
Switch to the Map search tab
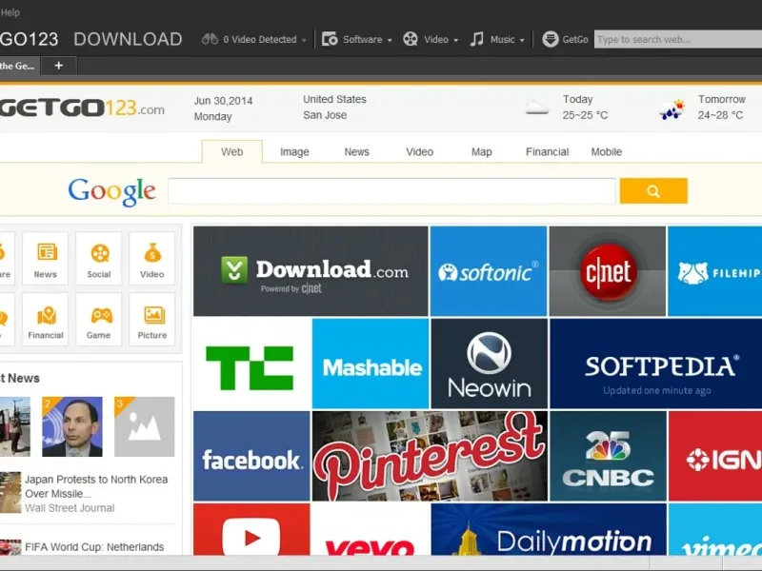tap(482, 152)
